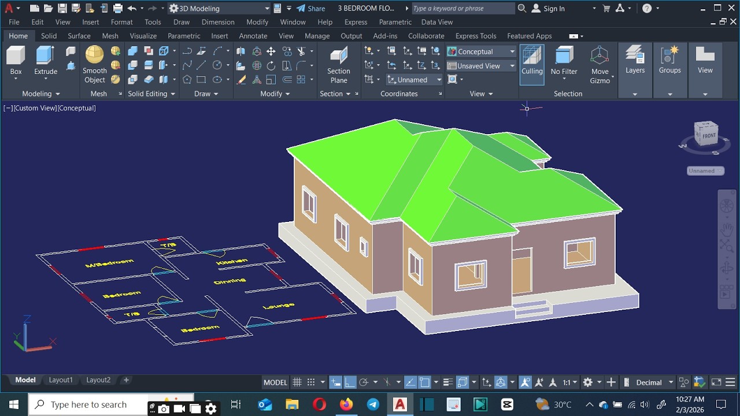This screenshot has height=416, width=740.
Task: Open the Visualize ribbon tab
Action: click(143, 36)
